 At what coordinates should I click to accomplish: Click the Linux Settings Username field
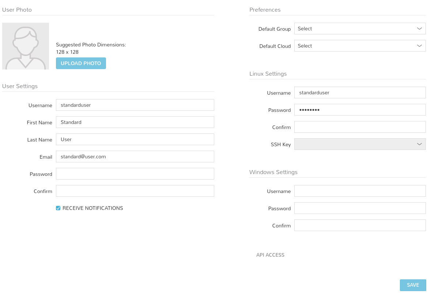pyautogui.click(x=360, y=93)
